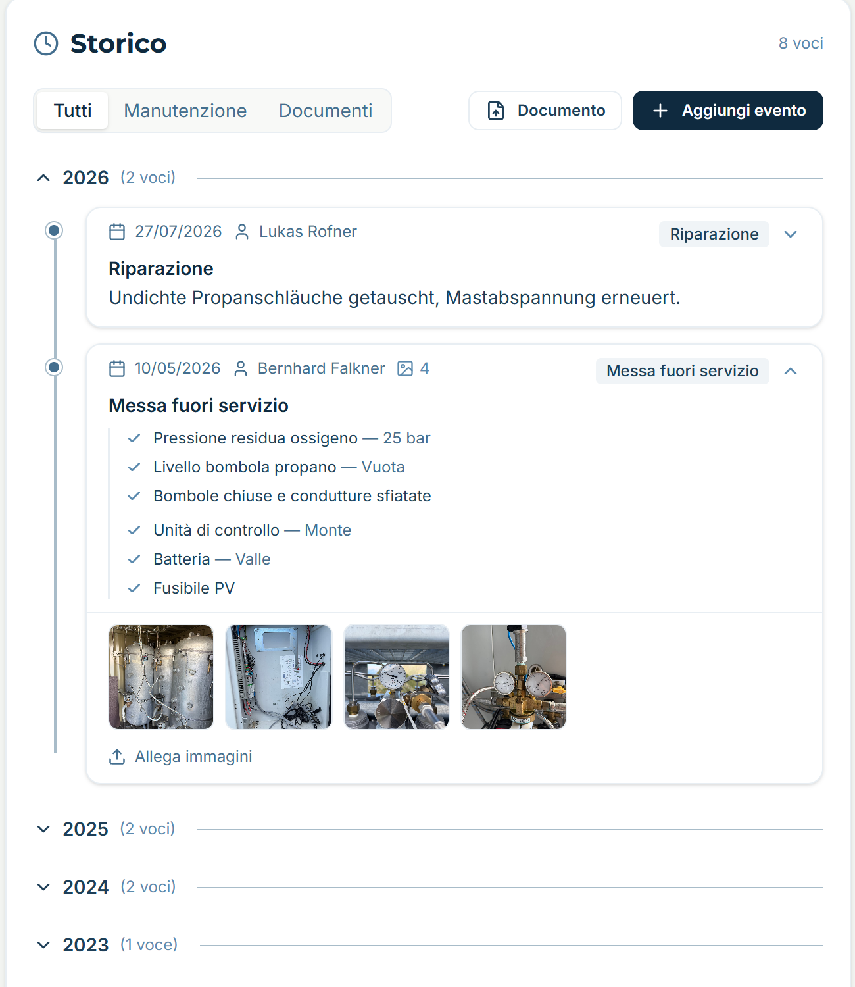
Task: Click the person icon beside Bernhard Falkner
Action: (x=241, y=368)
